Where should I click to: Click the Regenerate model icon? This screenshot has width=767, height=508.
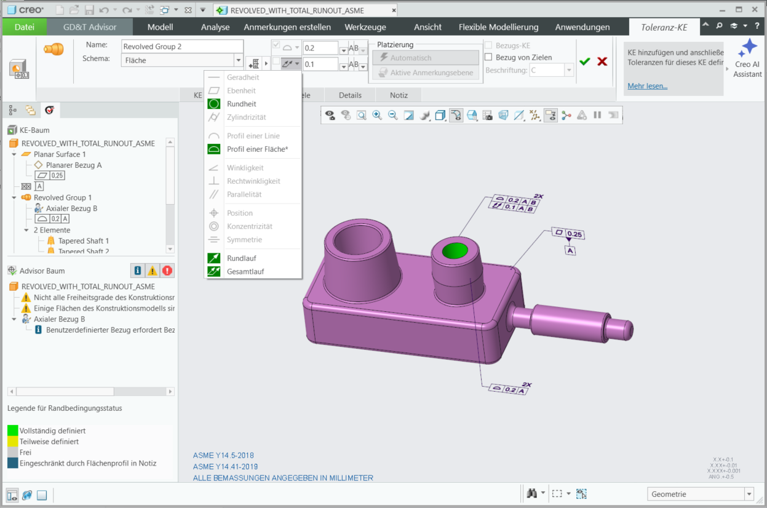[148, 10]
